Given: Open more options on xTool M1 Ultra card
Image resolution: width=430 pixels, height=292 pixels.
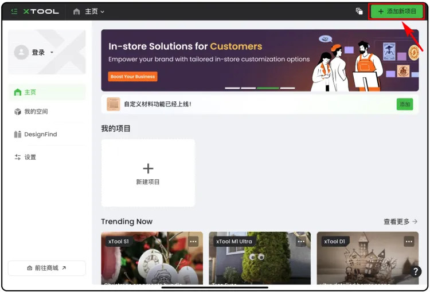Looking at the screenshot, I should point(301,242).
